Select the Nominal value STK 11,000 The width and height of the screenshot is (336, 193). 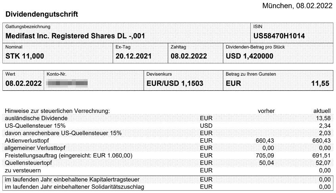25,56
